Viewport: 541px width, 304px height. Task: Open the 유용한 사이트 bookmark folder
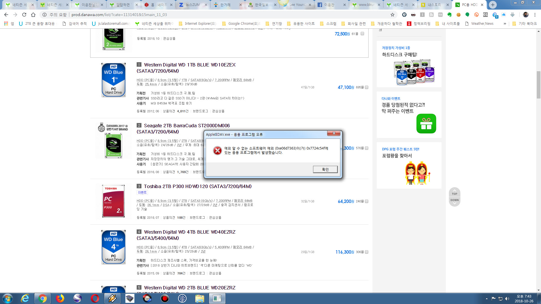(x=301, y=24)
